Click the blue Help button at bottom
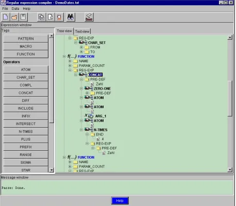 pos(120,200)
